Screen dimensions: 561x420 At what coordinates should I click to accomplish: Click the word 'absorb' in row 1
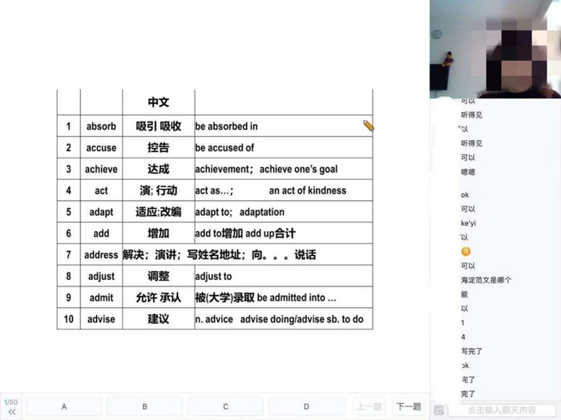pyautogui.click(x=101, y=126)
